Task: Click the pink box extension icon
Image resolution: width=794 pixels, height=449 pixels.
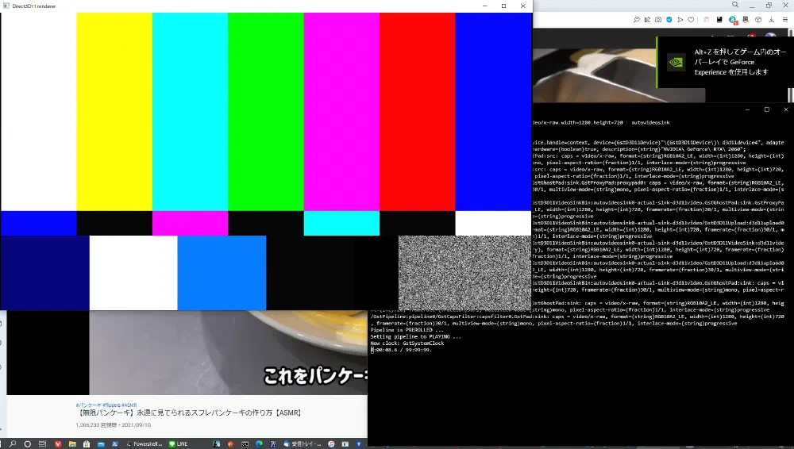Action: pyautogui.click(x=707, y=19)
